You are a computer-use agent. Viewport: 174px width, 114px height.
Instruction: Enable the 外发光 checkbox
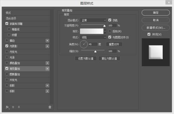coord(7,80)
